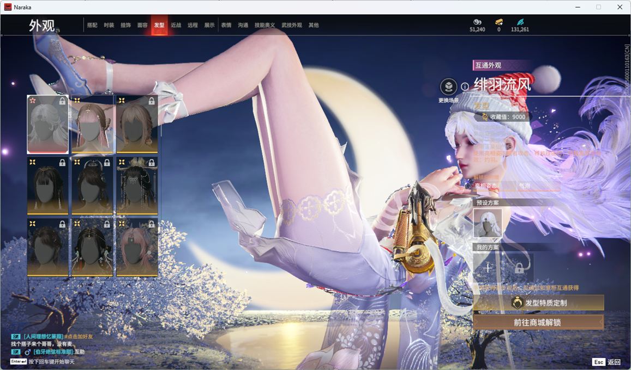Select the white hairstyle thumbnail in top-left
631x370 pixels.
[x=48, y=125]
